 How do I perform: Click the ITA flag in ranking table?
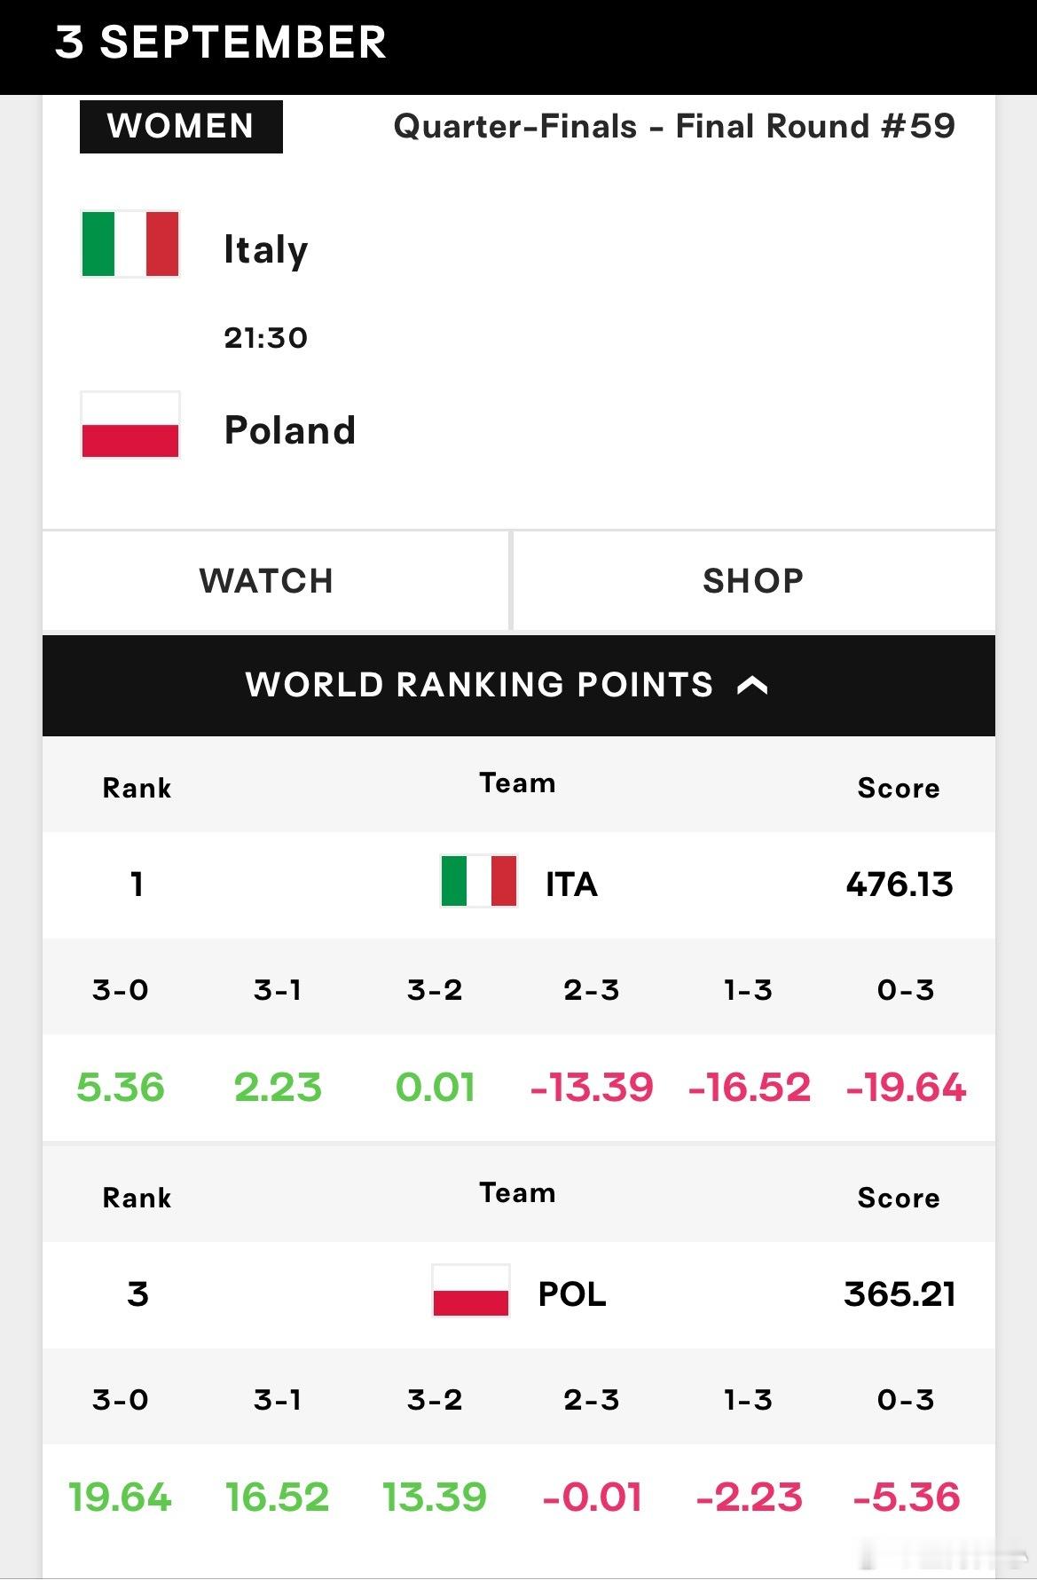pos(479,881)
